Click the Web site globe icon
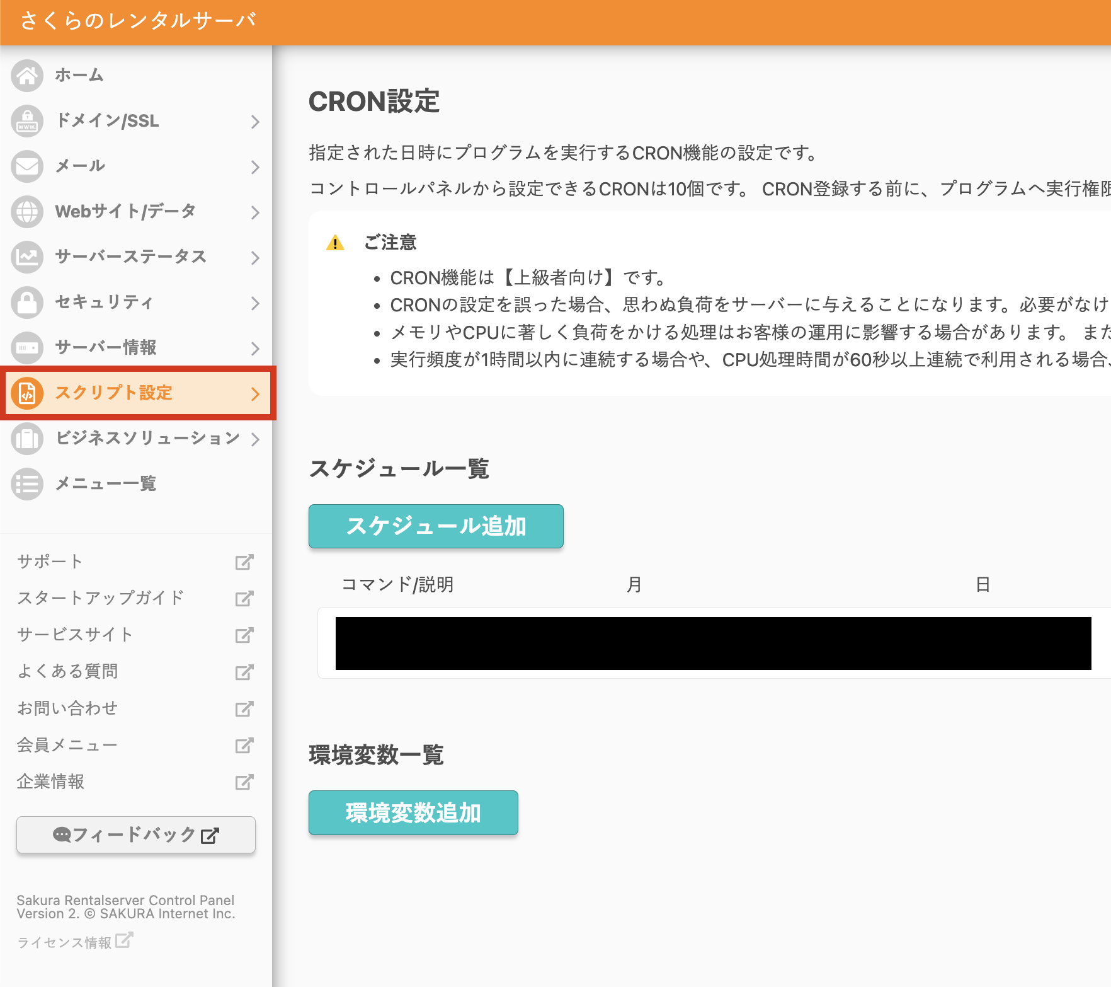1111x987 pixels. [27, 212]
